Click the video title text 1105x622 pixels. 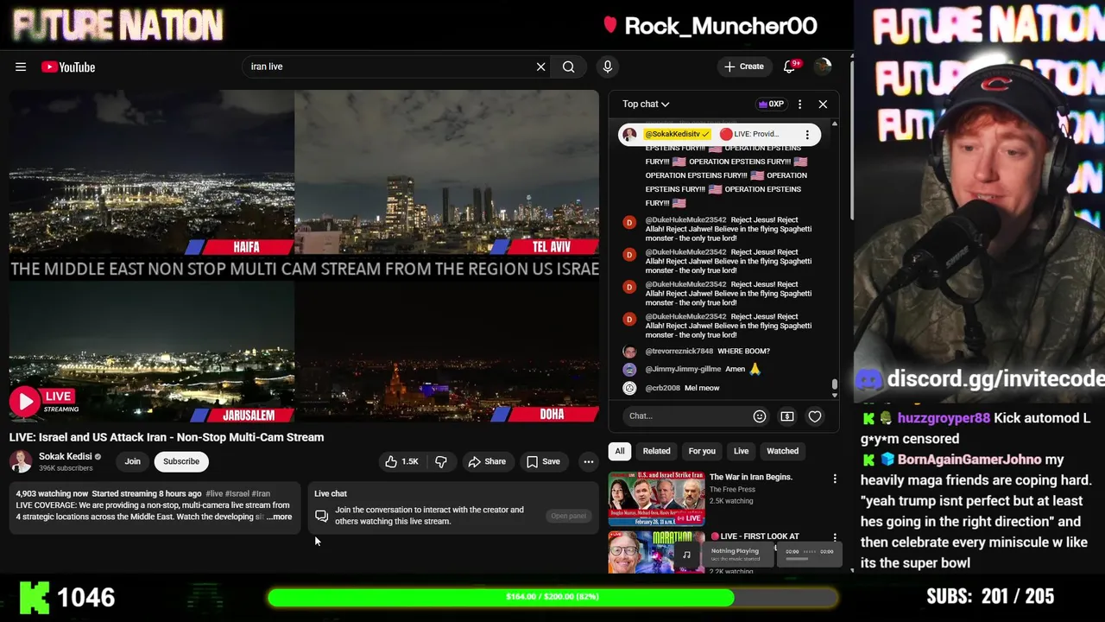click(x=167, y=437)
